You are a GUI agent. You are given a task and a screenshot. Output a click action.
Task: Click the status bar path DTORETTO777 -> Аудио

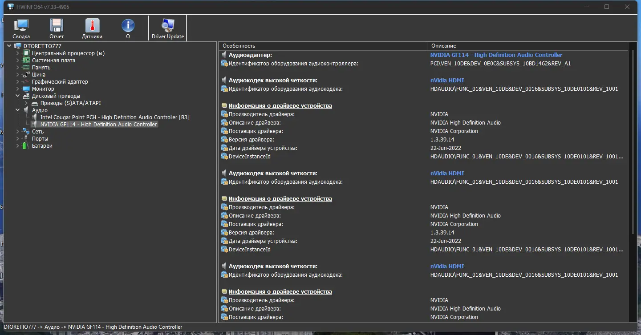click(x=93, y=327)
